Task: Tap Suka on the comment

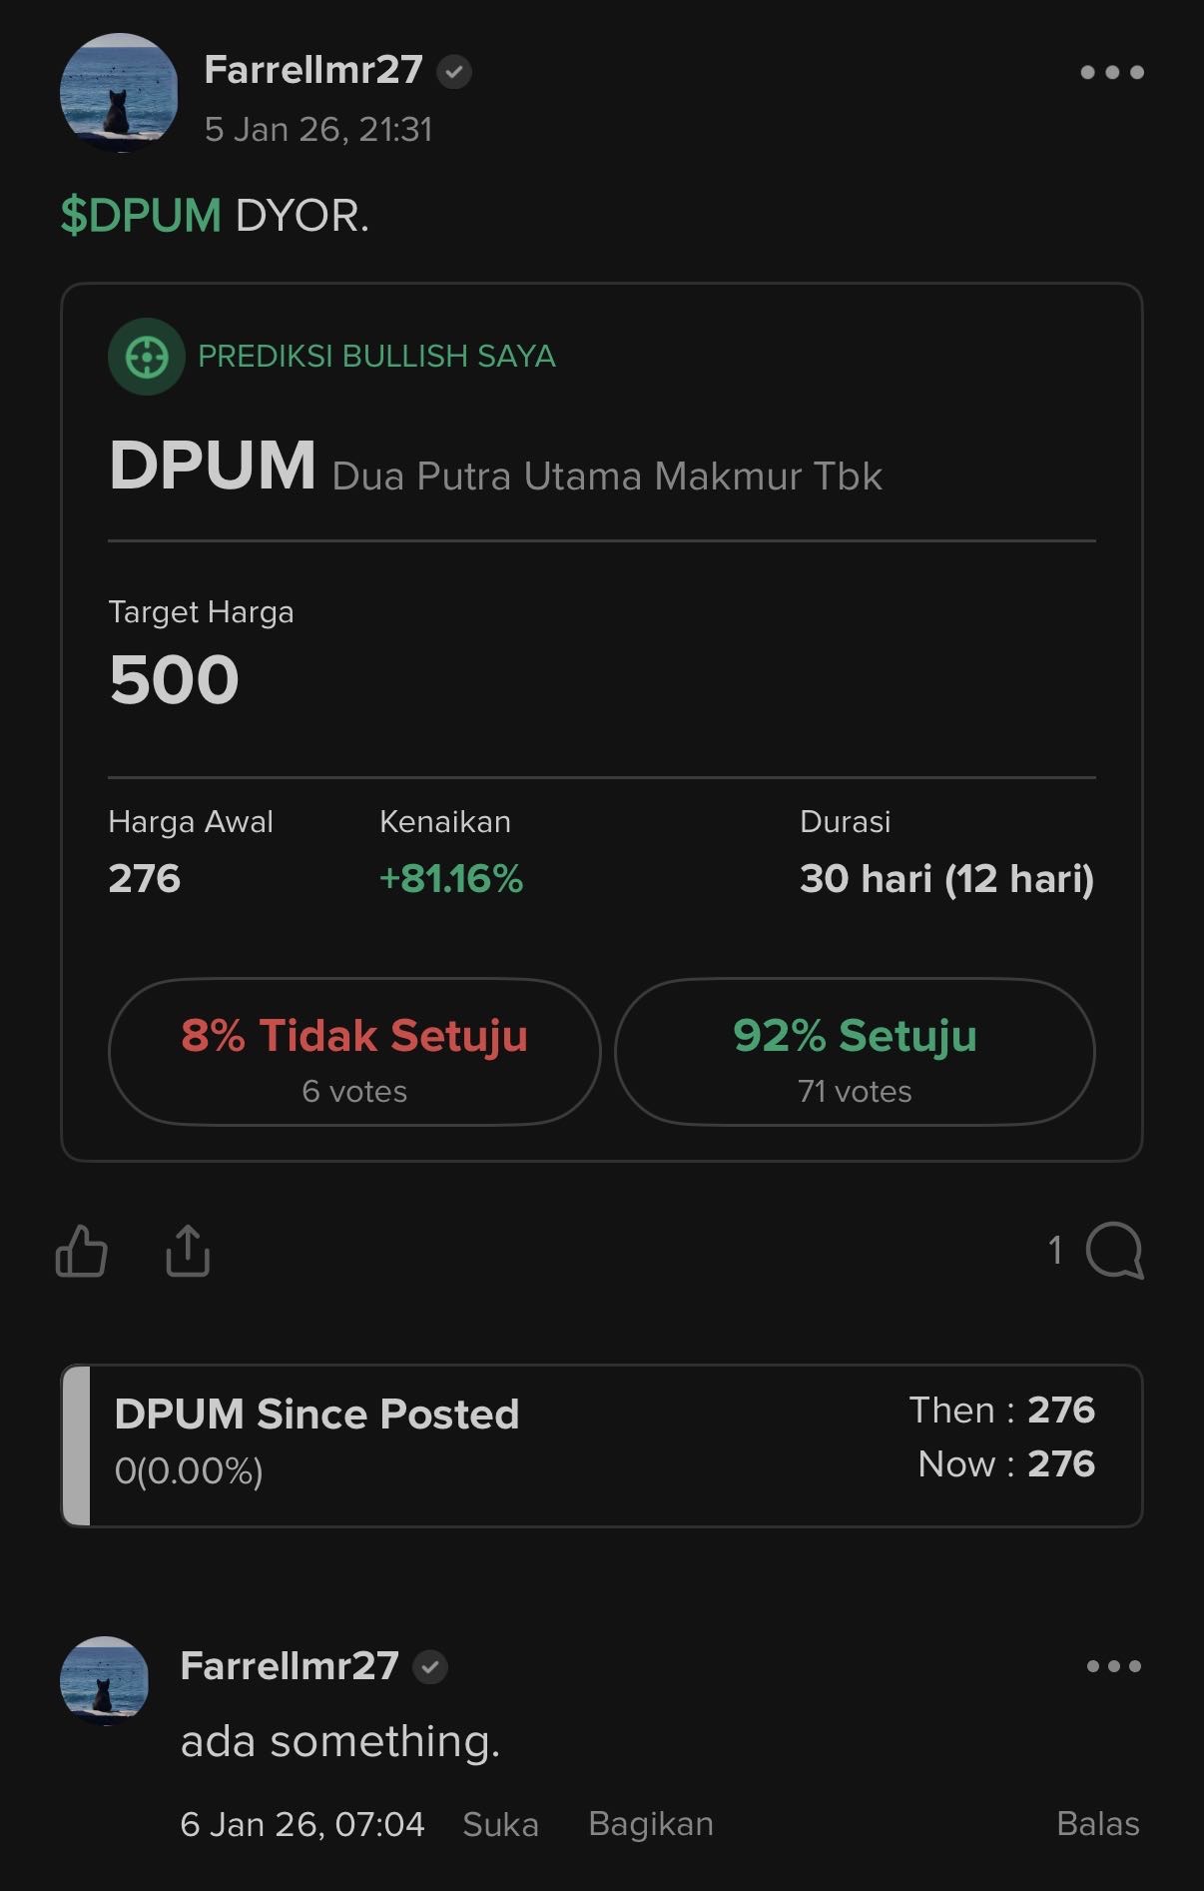Action: tap(500, 1824)
